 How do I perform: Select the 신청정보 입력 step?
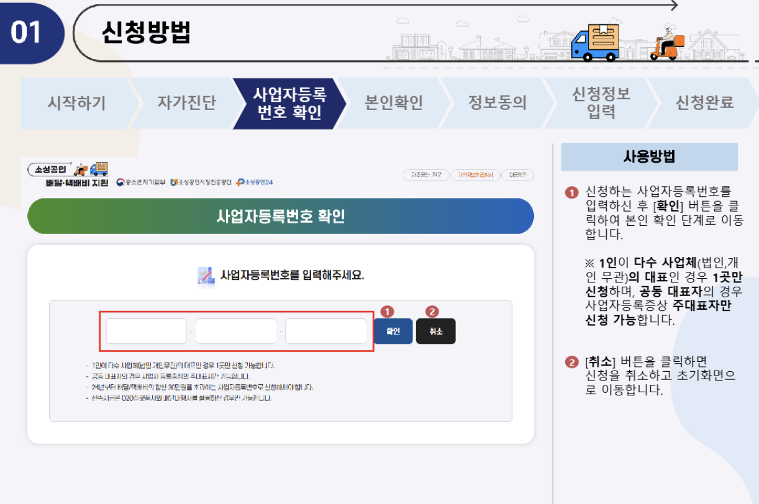click(601, 103)
